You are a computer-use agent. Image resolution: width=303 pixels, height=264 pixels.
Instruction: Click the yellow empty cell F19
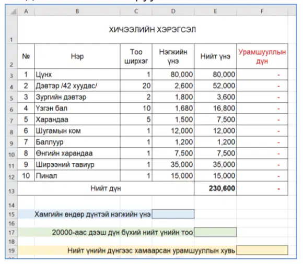click(262, 250)
